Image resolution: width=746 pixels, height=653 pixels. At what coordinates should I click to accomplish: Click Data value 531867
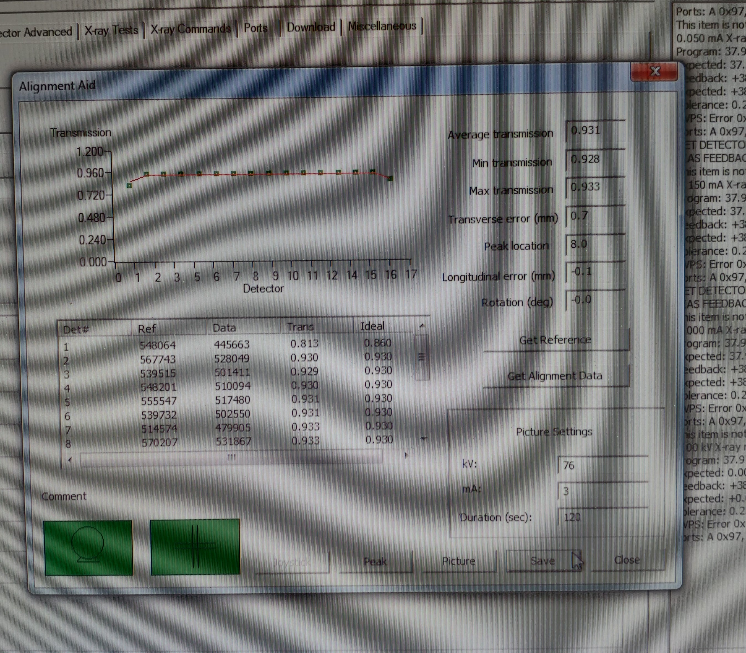233,442
